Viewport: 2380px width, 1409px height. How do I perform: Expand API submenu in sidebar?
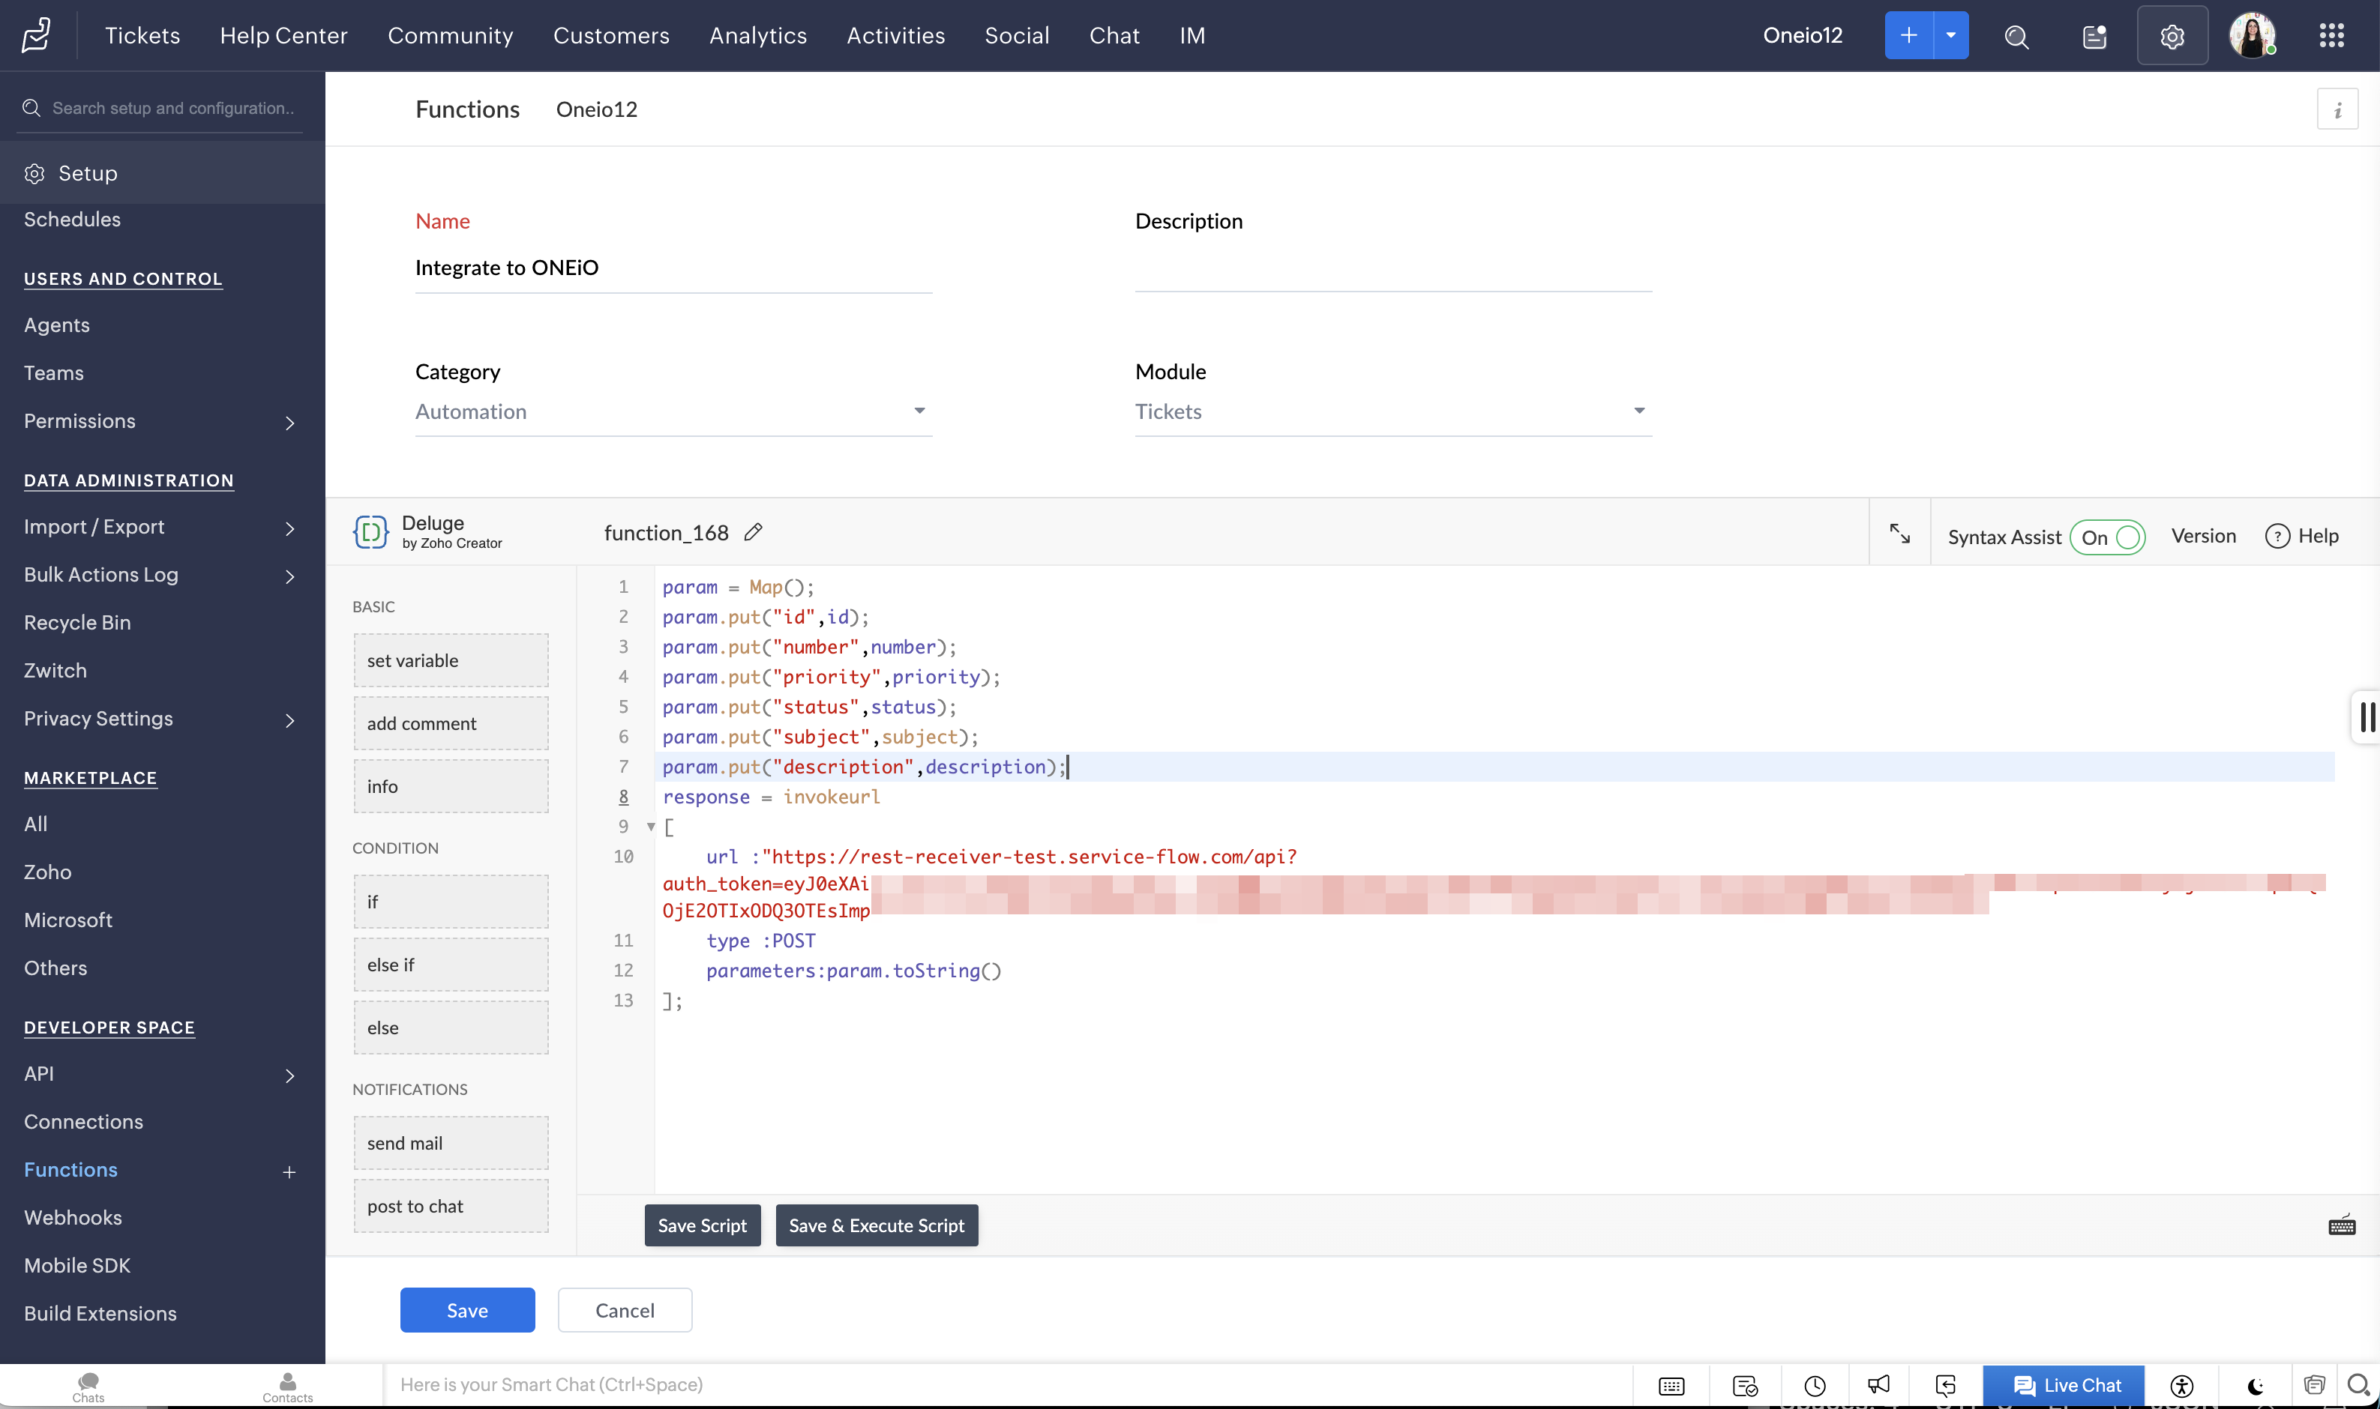click(x=291, y=1075)
